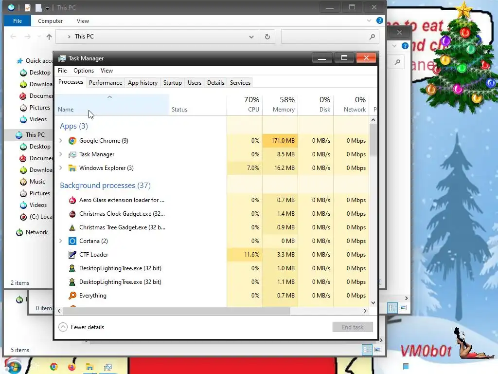Click the This PC address bar field
This screenshot has width=498, height=374.
[x=157, y=37]
